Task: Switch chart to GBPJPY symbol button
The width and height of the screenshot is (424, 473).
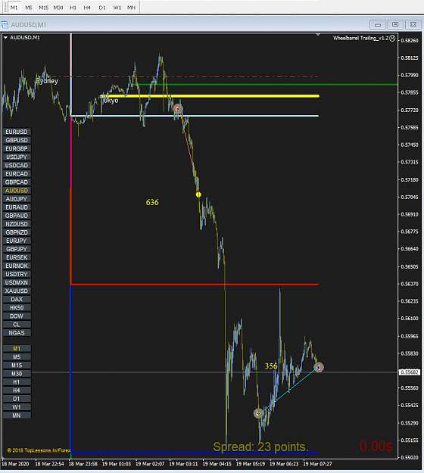Action: pyautogui.click(x=17, y=249)
